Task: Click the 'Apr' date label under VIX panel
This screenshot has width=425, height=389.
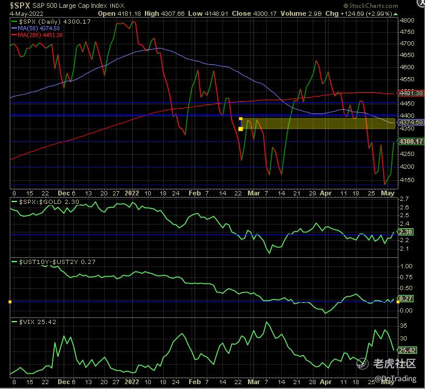Action: [326, 382]
